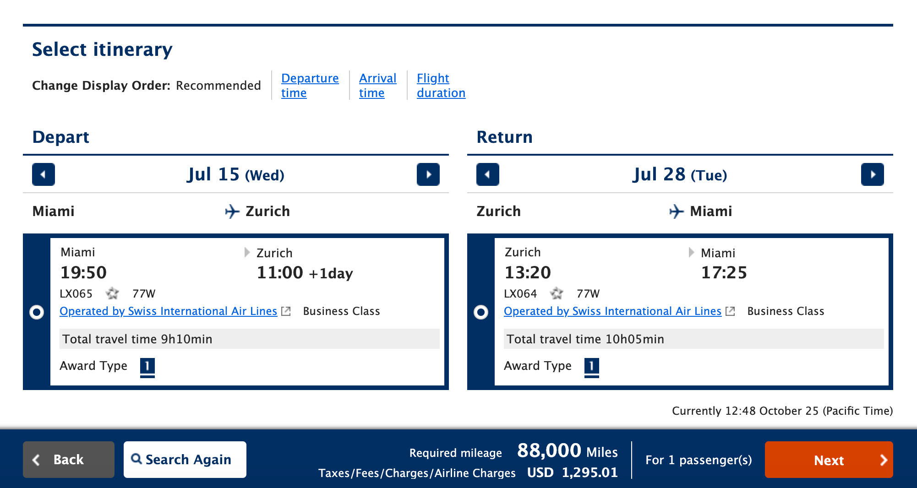
Task: Go to next departure date arrow
Action: click(428, 174)
